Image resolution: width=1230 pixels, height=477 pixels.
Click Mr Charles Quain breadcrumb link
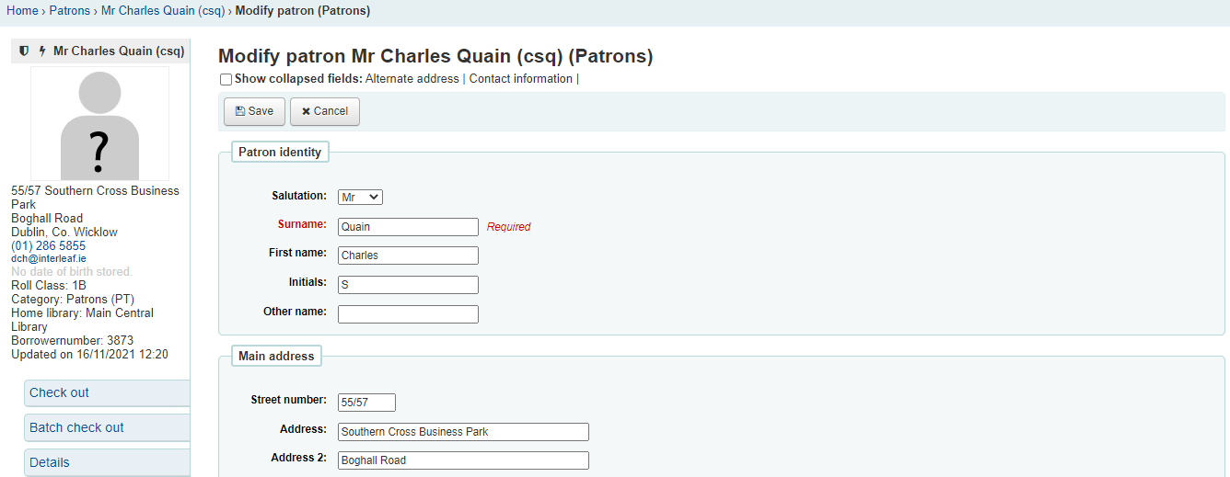click(x=163, y=11)
